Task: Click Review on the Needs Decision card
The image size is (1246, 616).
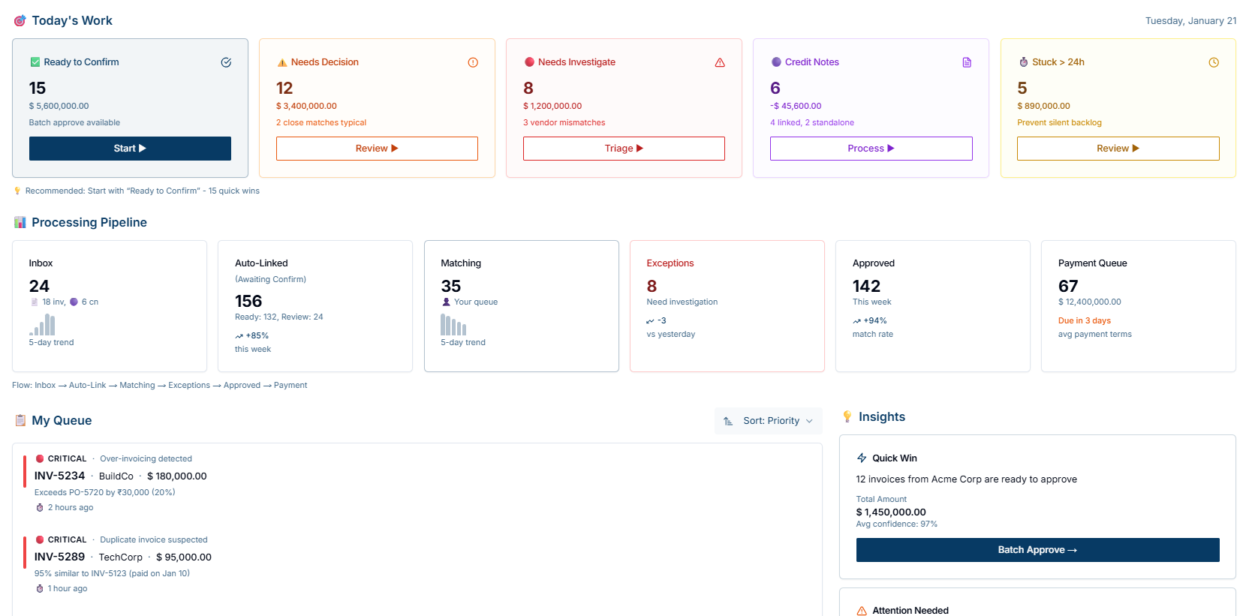Action: (x=377, y=149)
